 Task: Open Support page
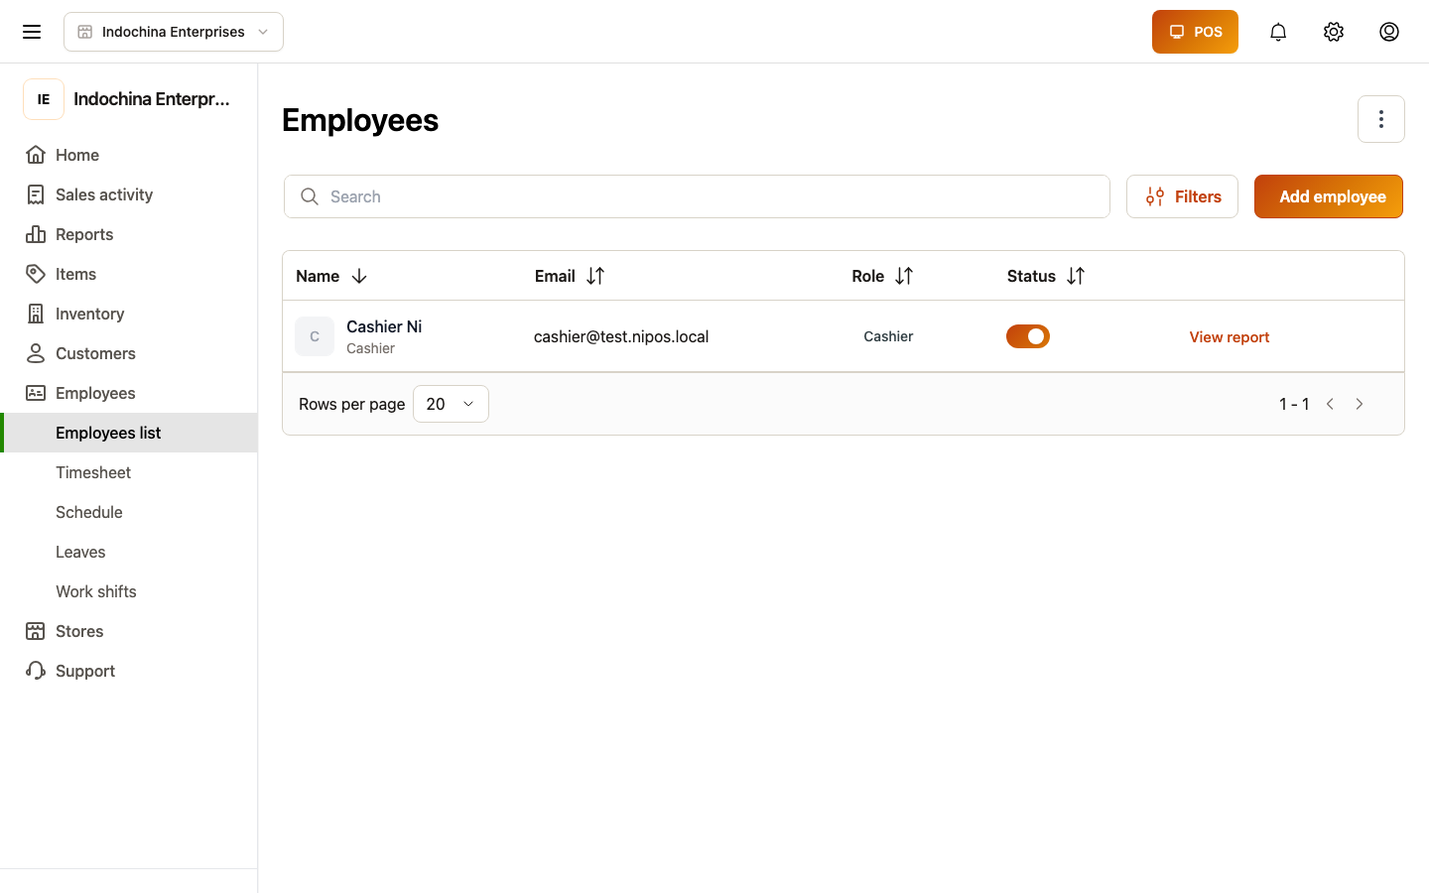point(129,671)
